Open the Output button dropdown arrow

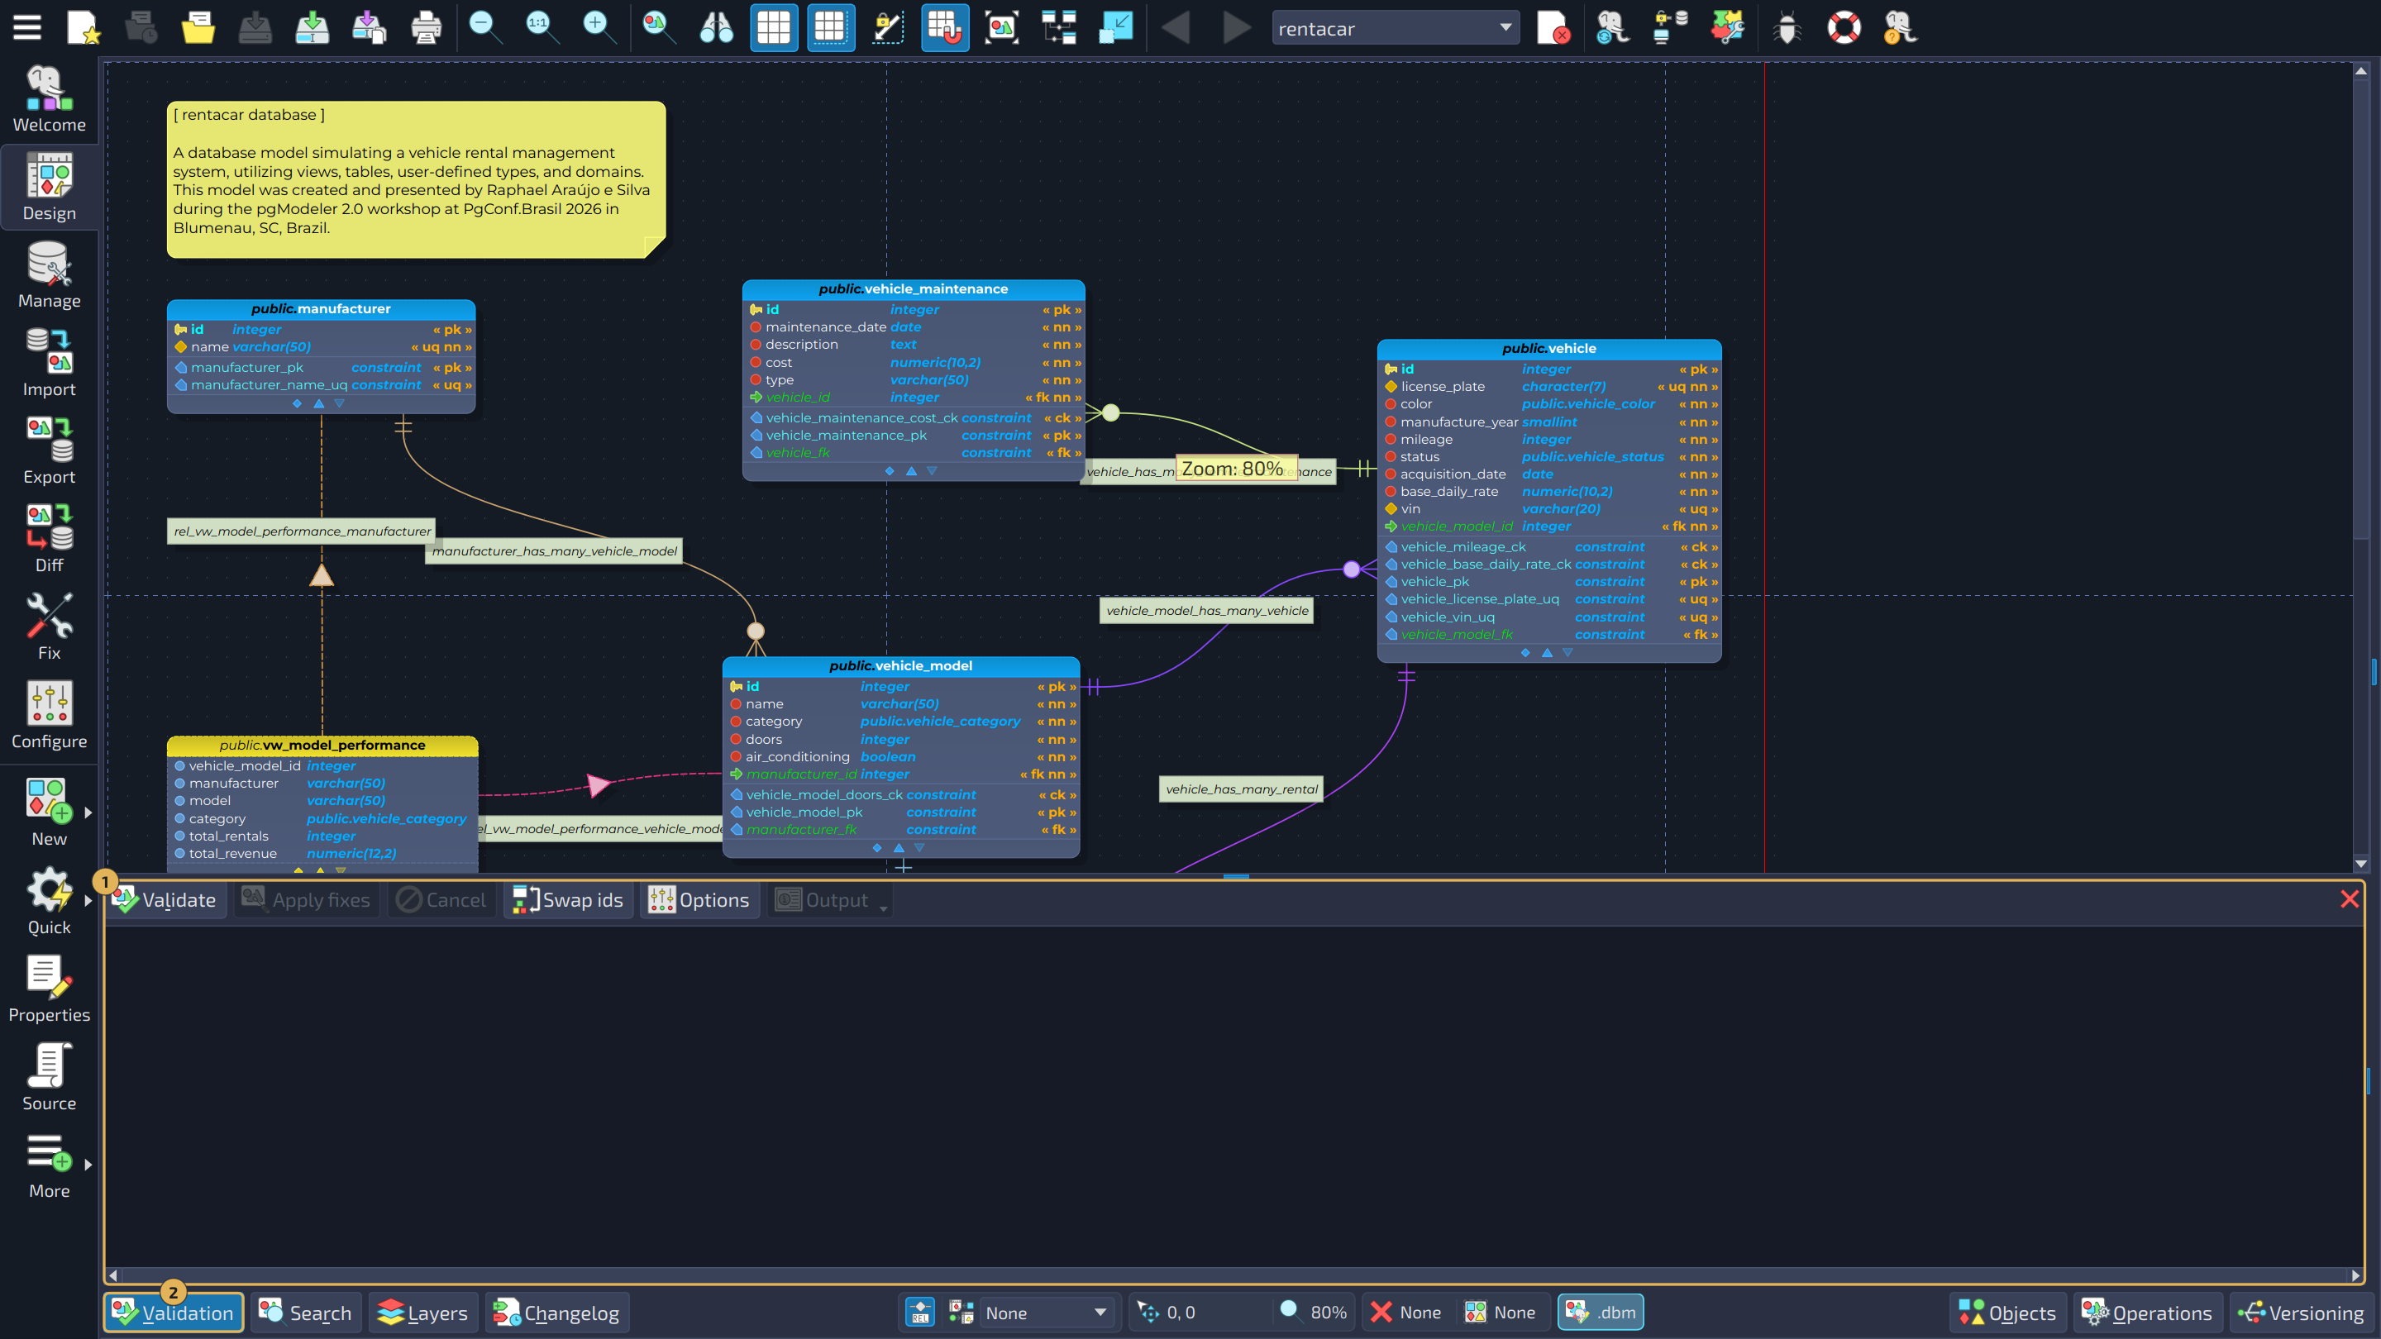pos(884,908)
